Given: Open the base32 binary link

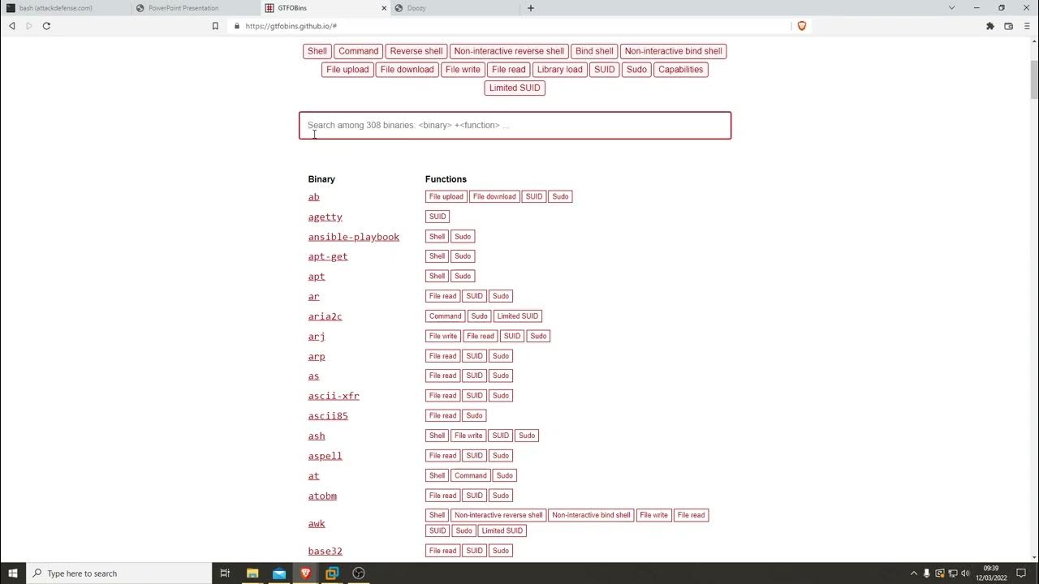Looking at the screenshot, I should click(325, 551).
